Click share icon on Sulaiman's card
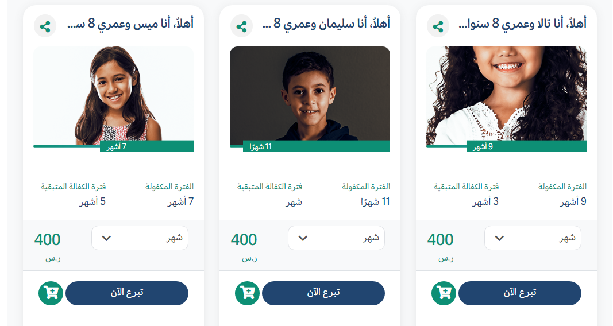 241,26
